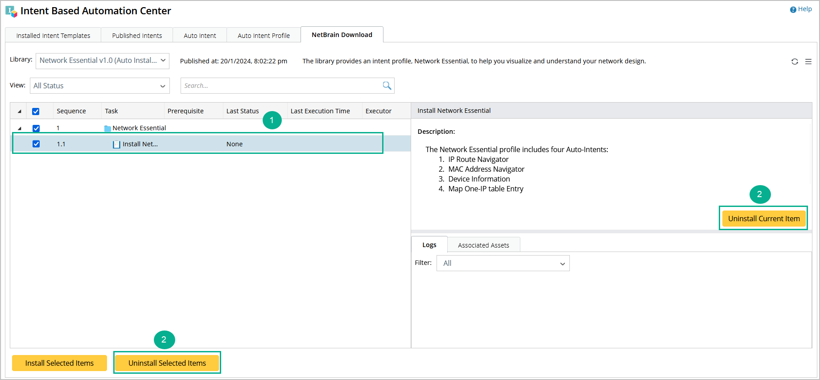Open the hamburger menu icon at top right
Image resolution: width=820 pixels, height=380 pixels.
coord(808,62)
